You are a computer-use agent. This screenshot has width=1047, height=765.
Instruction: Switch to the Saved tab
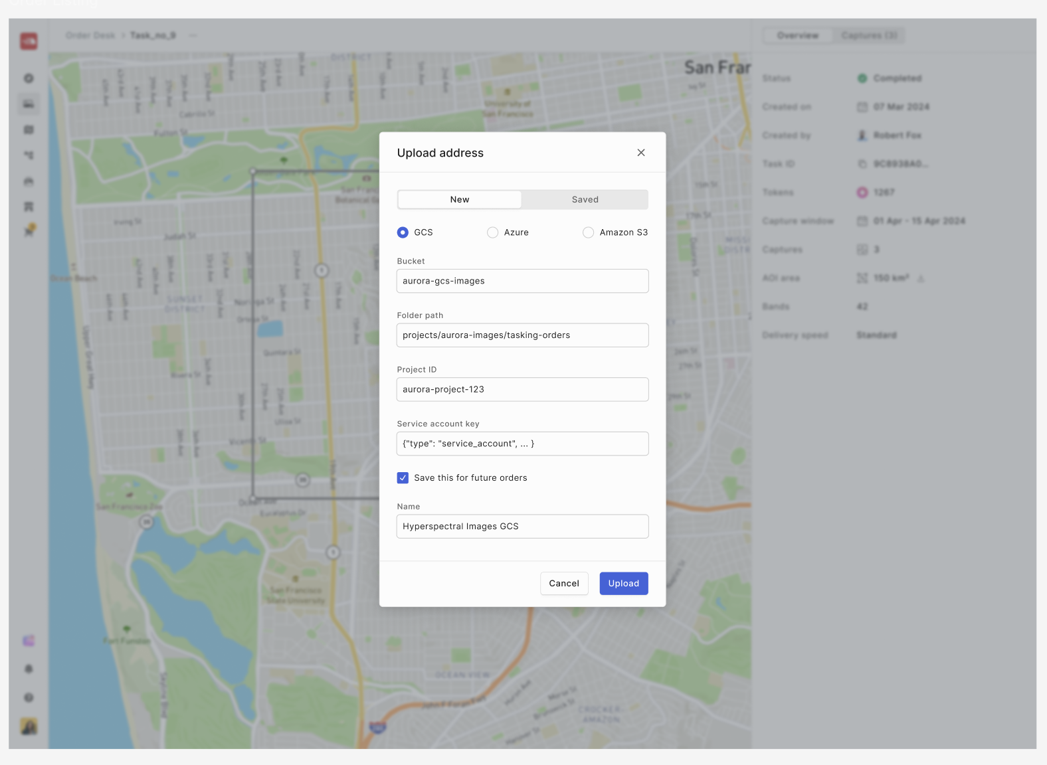pos(585,199)
